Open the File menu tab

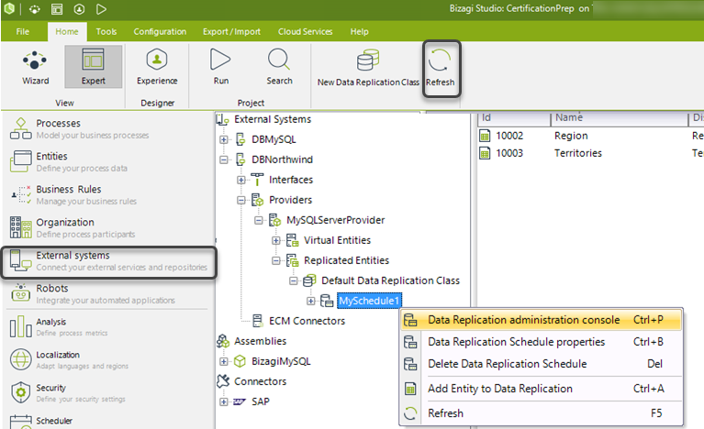point(22,32)
